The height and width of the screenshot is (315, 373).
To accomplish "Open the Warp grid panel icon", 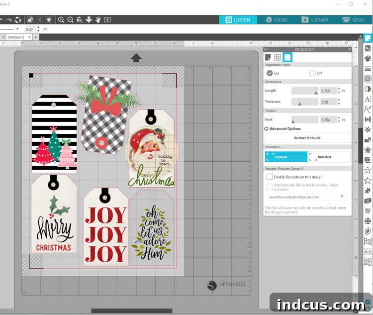I will [368, 241].
